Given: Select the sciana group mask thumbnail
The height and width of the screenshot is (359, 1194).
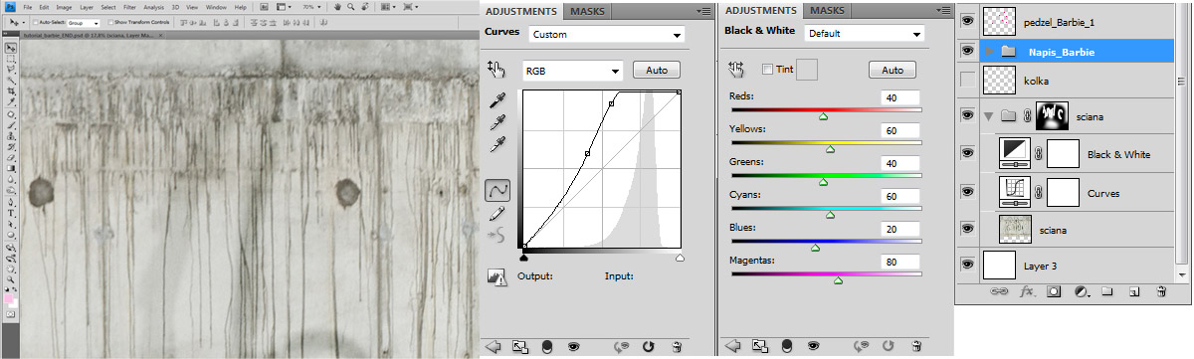Looking at the screenshot, I should click(x=1053, y=117).
